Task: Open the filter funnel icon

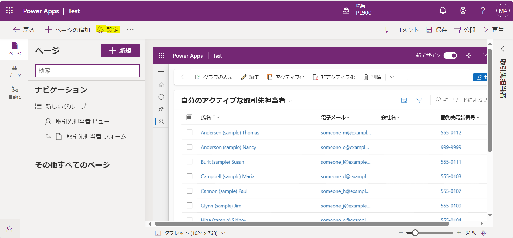Action: click(x=419, y=100)
